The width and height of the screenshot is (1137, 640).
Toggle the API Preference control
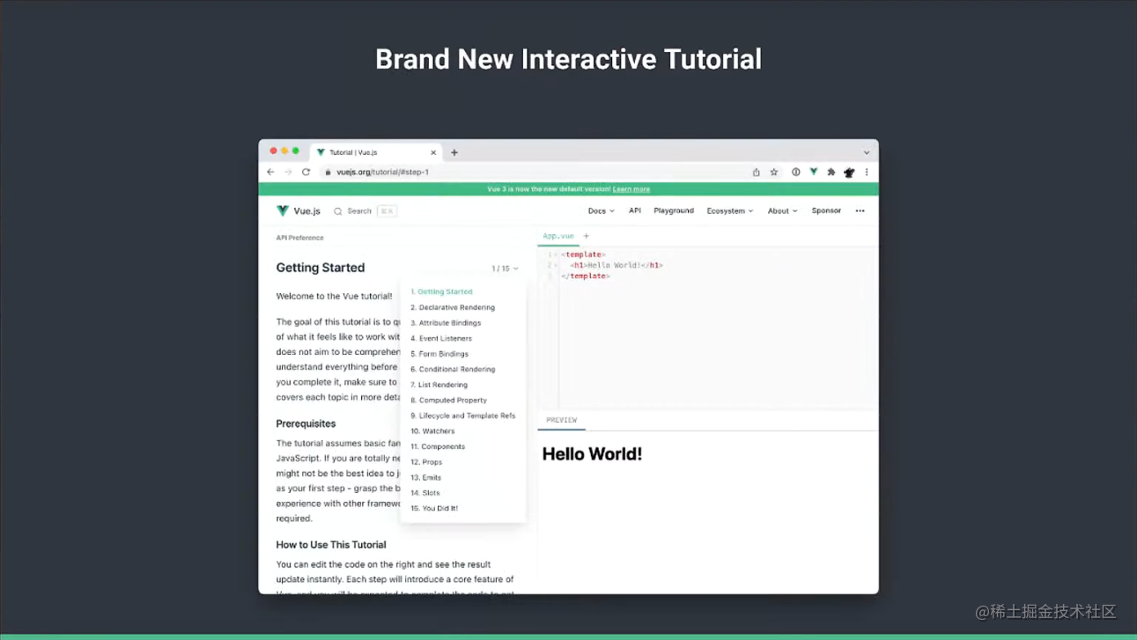tap(299, 238)
